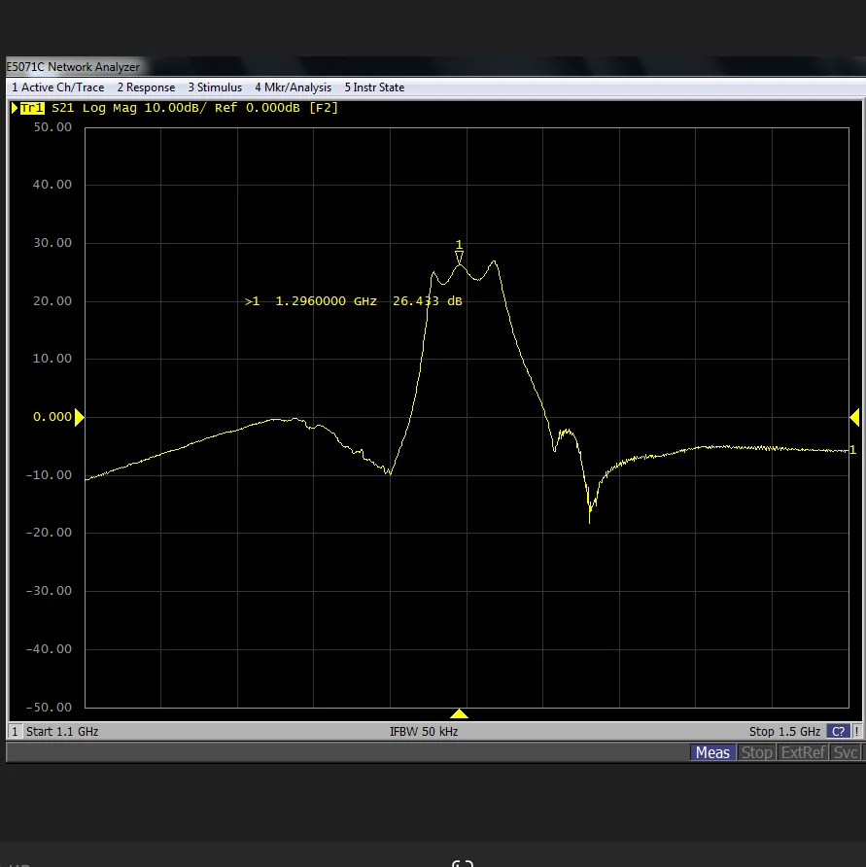The height and width of the screenshot is (867, 866).
Task: Click the 50.00 scale label at top
Action: (x=52, y=127)
